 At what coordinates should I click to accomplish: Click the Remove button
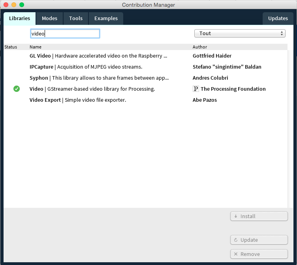tap(259, 254)
